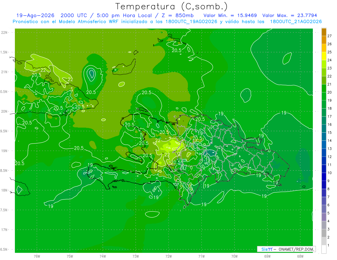Screen dimensions: 337x260
Task: Click the "21N" latitude axis label
Action: point(5,72)
